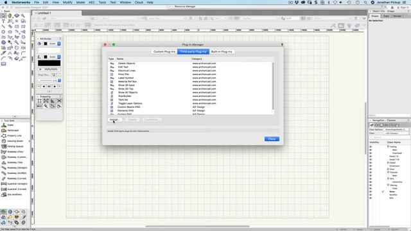Open the line thickness dropdown in Attributes

(60, 80)
